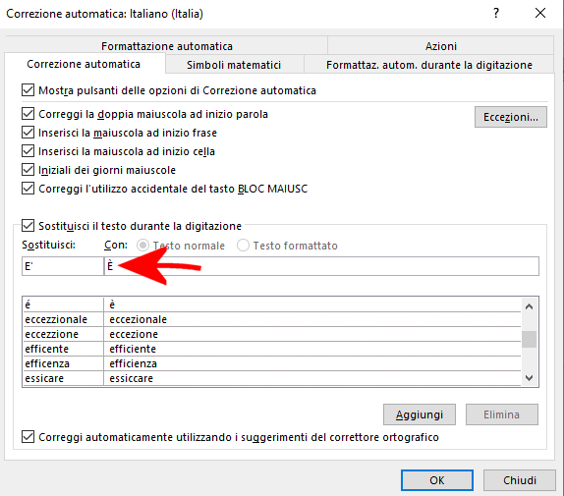Click the Aggiungi button

tap(420, 414)
